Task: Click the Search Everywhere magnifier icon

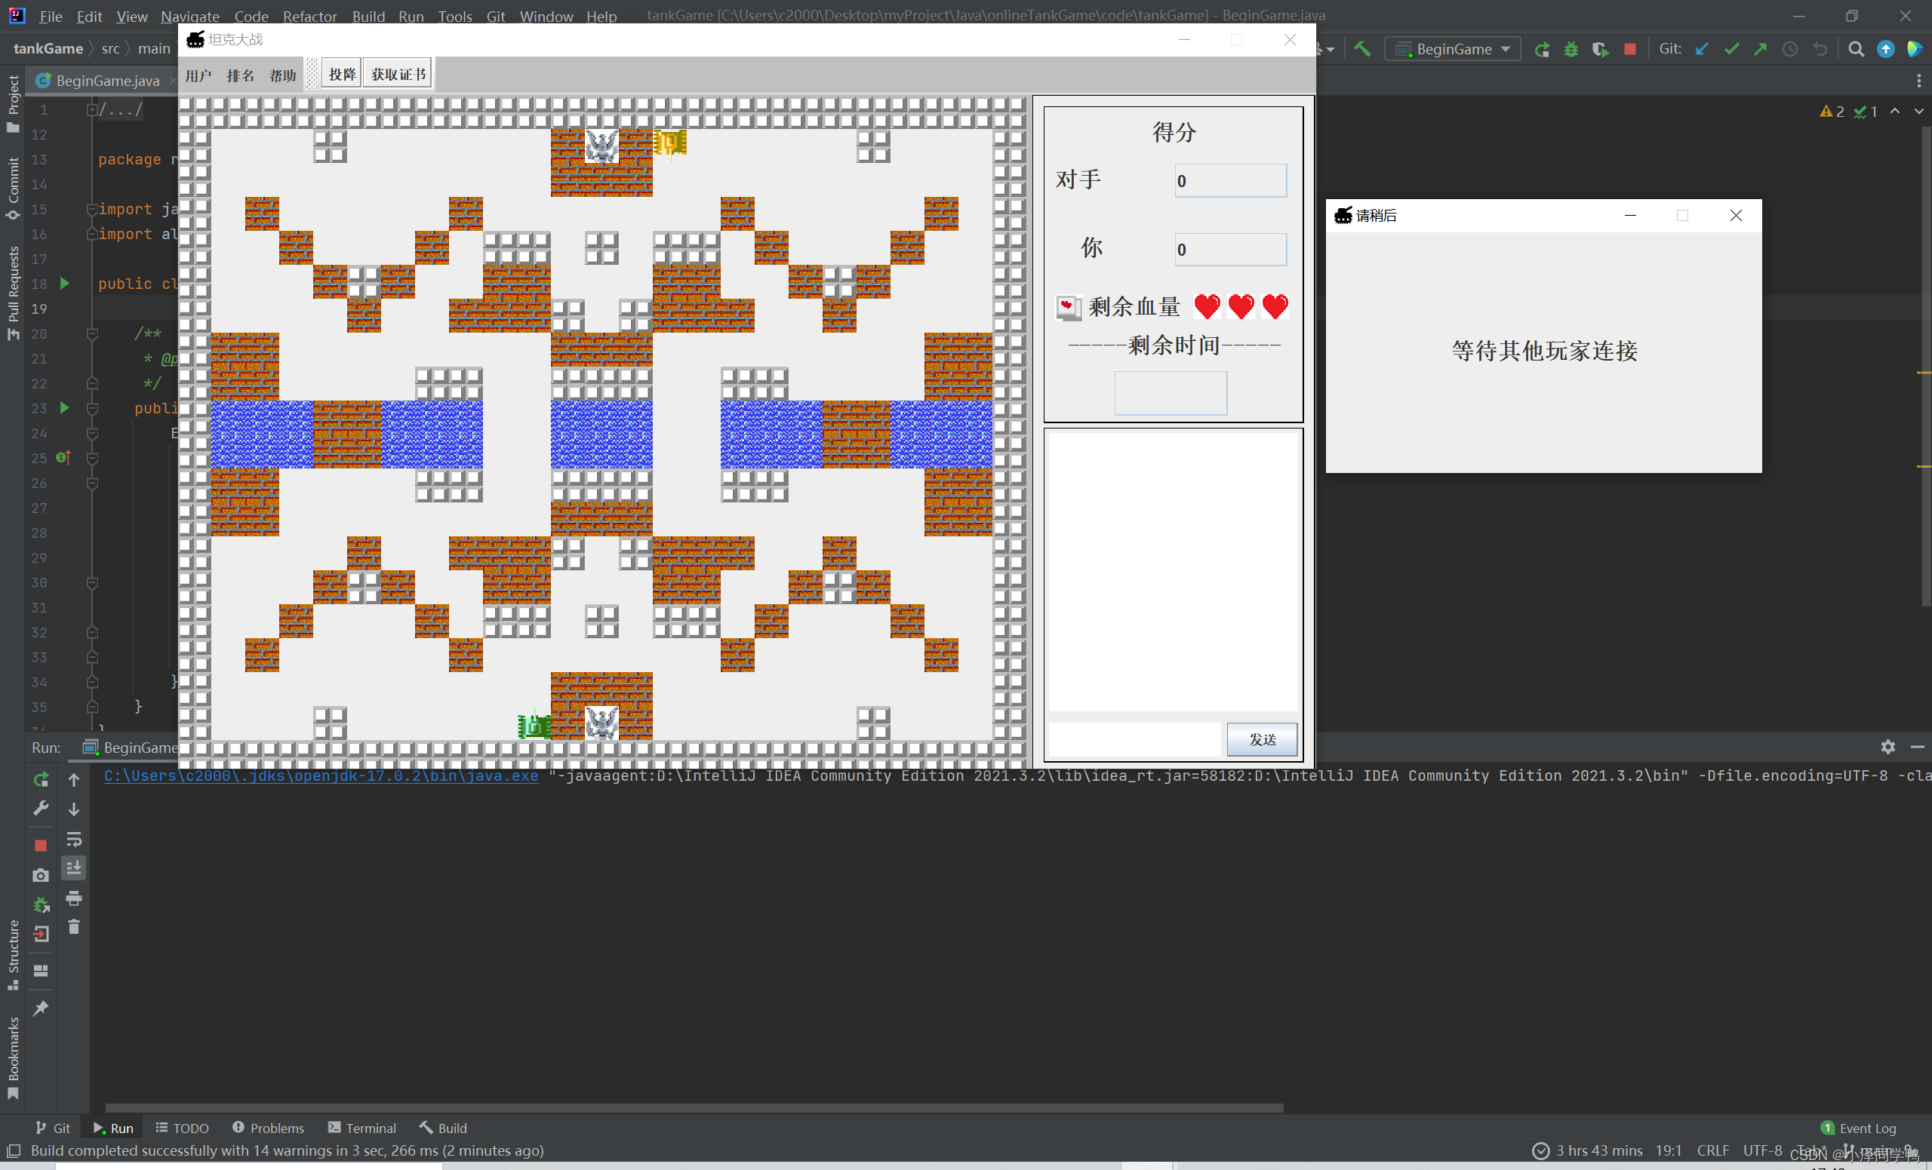Action: (x=1855, y=49)
